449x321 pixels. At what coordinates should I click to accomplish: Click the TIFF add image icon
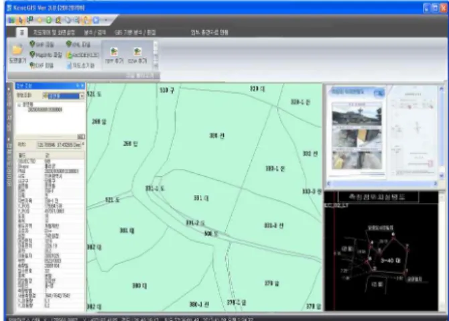pyautogui.click(x=114, y=56)
